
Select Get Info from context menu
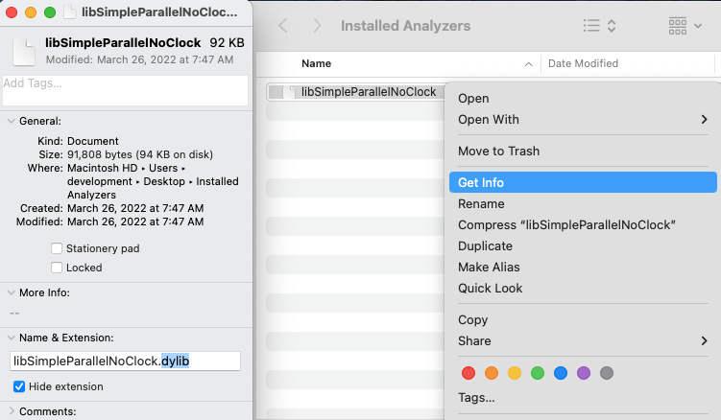[583, 182]
